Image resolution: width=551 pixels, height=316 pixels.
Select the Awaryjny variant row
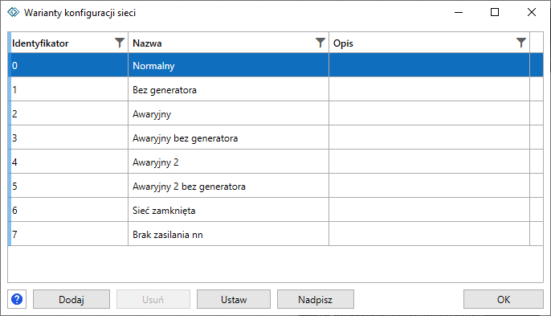point(275,113)
